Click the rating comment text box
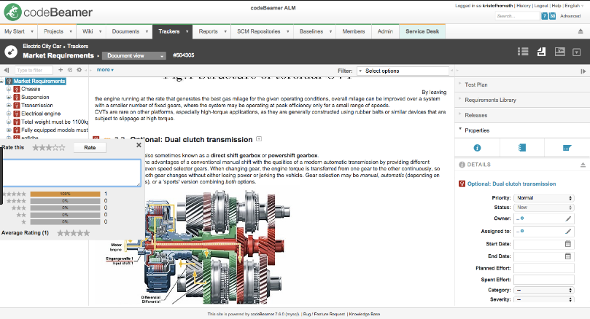This screenshot has width=590, height=319. (71, 173)
